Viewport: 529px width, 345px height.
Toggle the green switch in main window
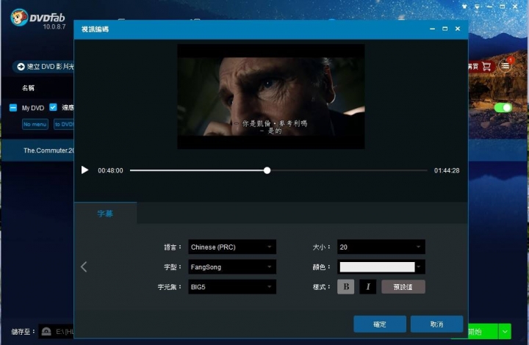pos(503,107)
